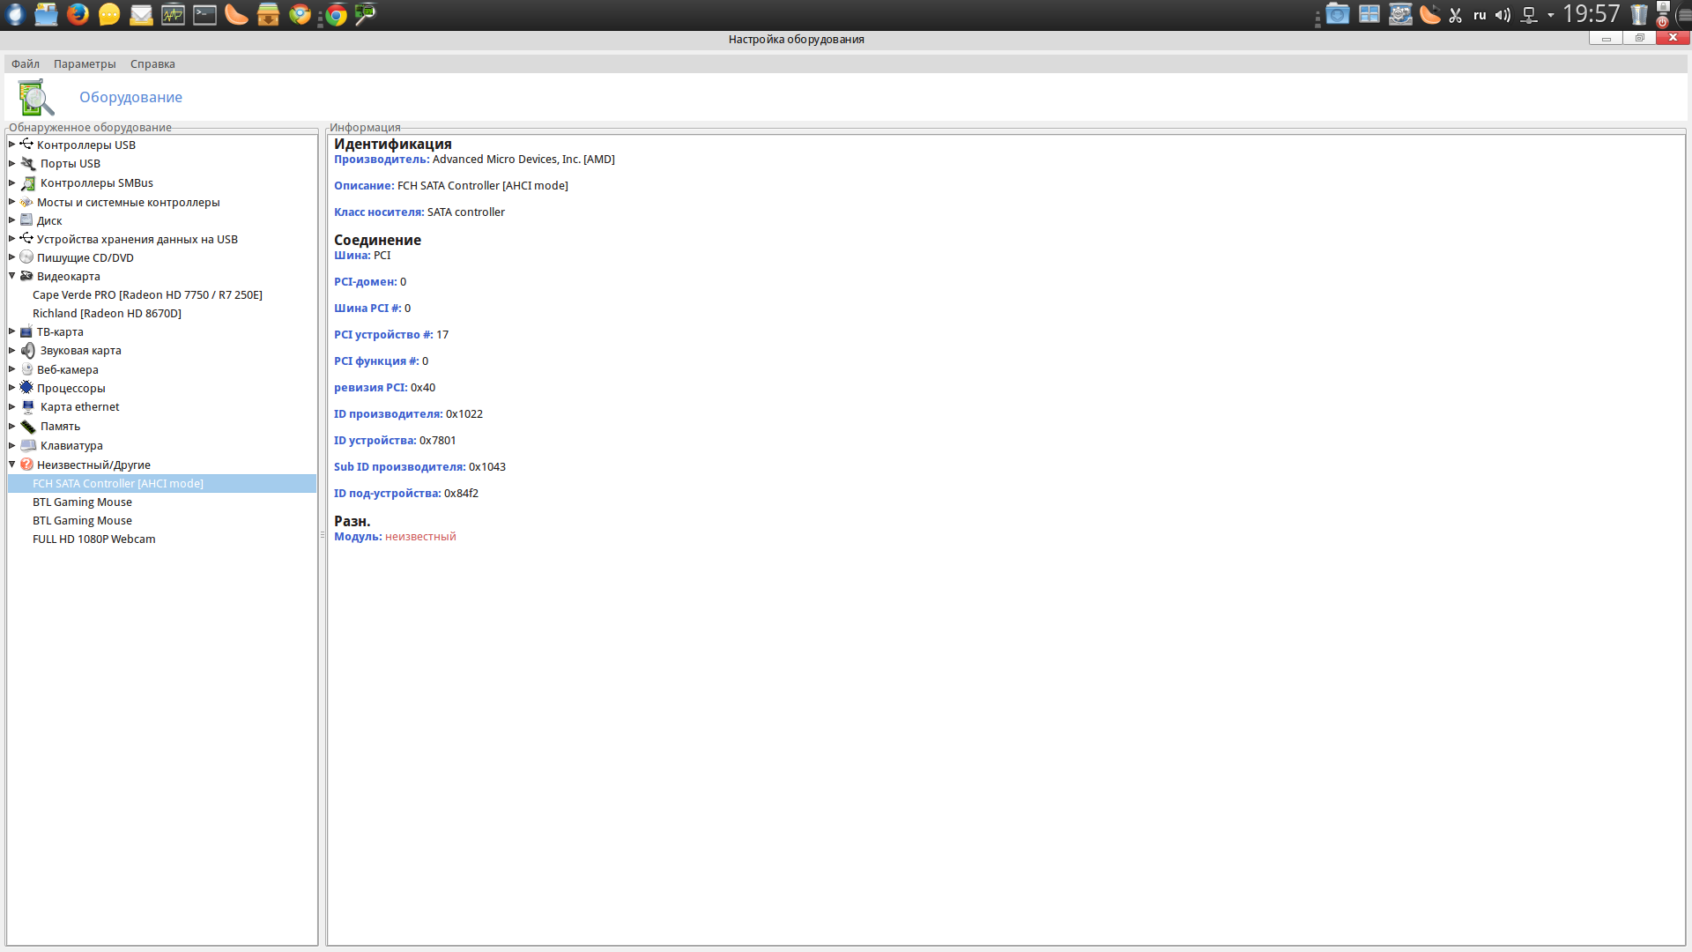Viewport: 1692px width, 952px height.
Task: Select FULL HD 1080P Webcam entry
Action: tap(93, 539)
